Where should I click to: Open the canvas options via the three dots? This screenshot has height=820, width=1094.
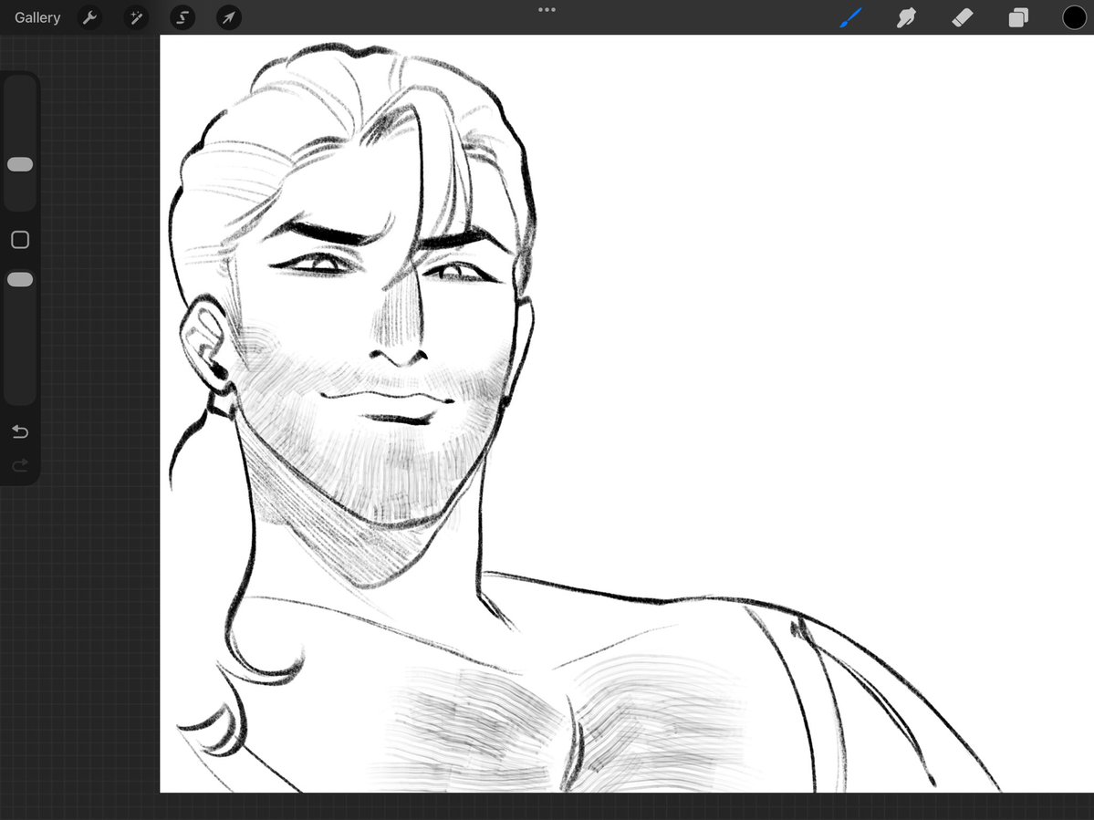[547, 10]
